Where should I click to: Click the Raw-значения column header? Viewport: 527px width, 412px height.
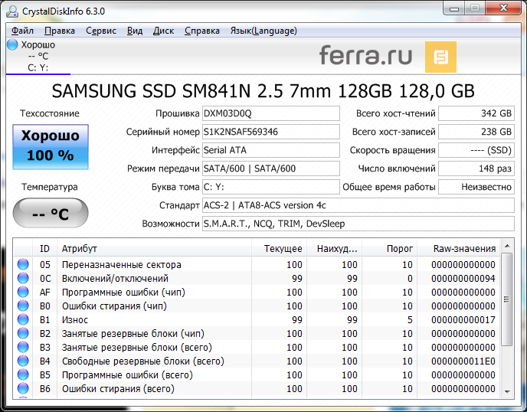pyautogui.click(x=458, y=249)
